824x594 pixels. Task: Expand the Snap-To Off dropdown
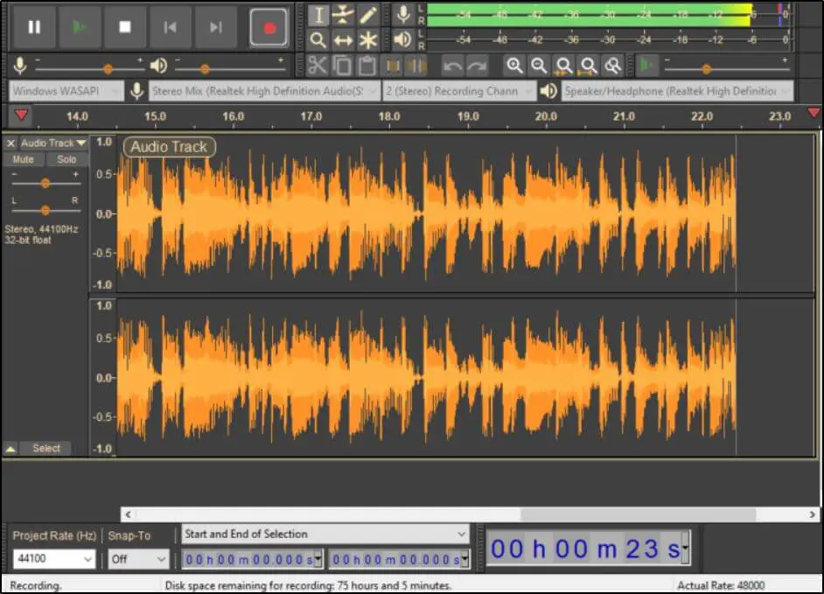pos(138,559)
